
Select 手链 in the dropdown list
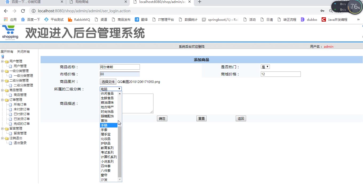pyautogui.click(x=109, y=125)
